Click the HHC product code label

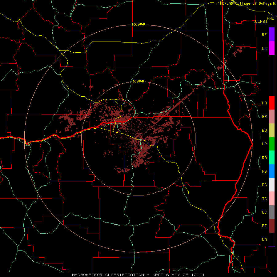270,18
